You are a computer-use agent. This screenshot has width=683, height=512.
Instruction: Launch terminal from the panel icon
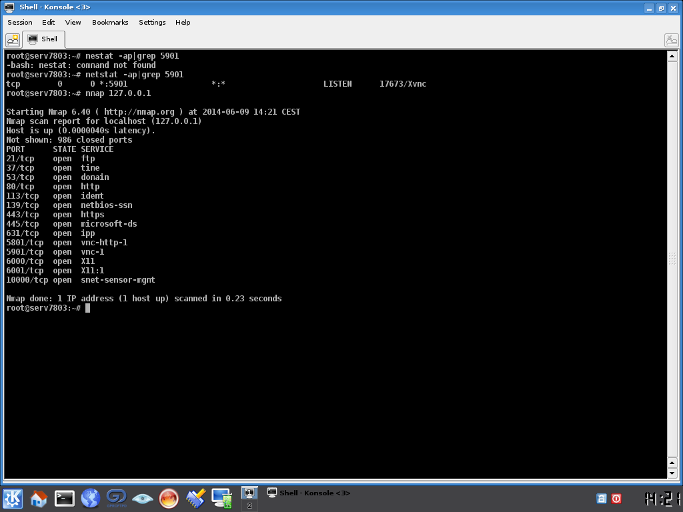coord(65,498)
